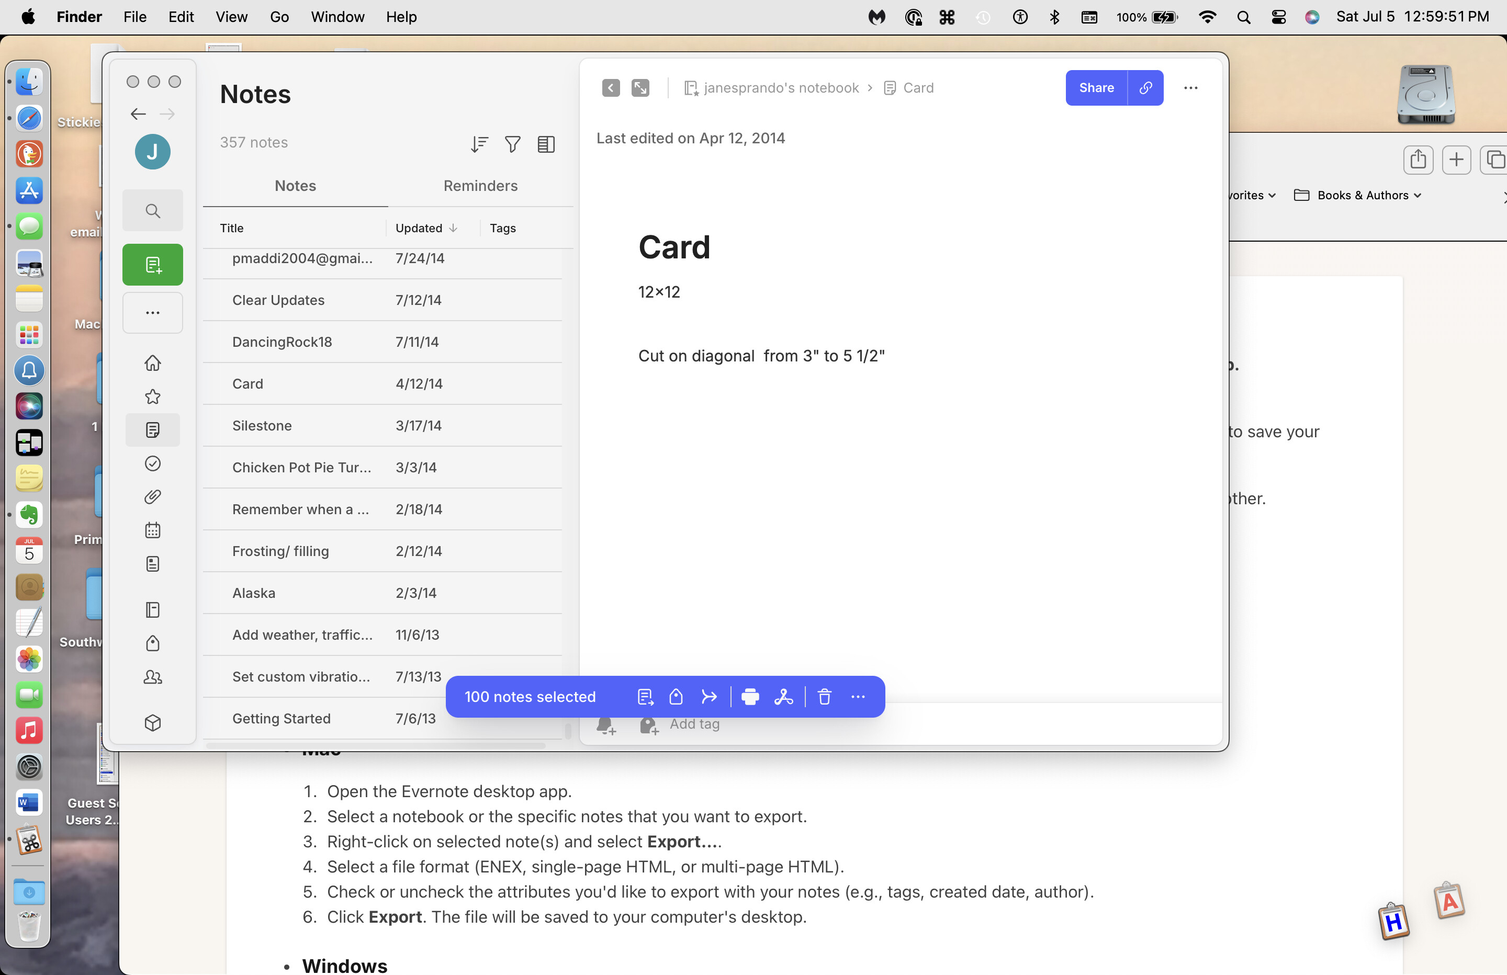The image size is (1507, 975).
Task: Click the blue Share button
Action: coord(1096,88)
